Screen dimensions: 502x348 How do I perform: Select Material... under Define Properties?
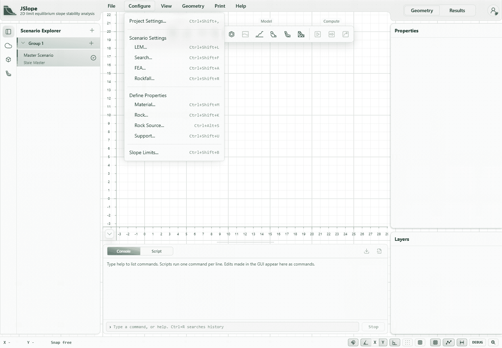click(x=174, y=105)
